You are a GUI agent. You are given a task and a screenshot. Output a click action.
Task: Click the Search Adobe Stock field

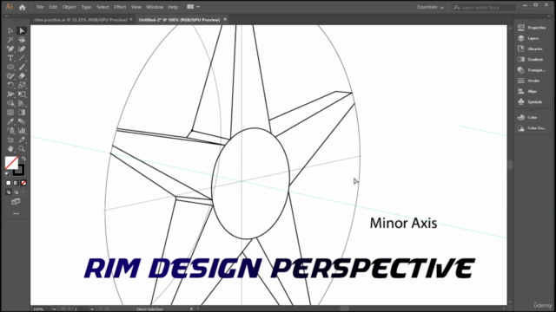[484, 7]
